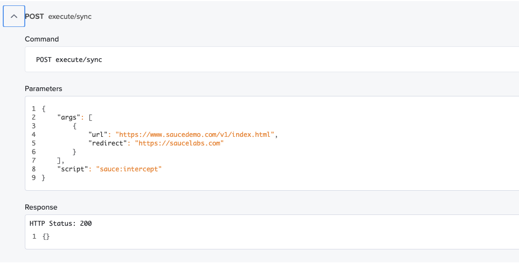The height and width of the screenshot is (264, 519).
Task: Select the "sauce:intercept" script value
Action: pos(129,169)
